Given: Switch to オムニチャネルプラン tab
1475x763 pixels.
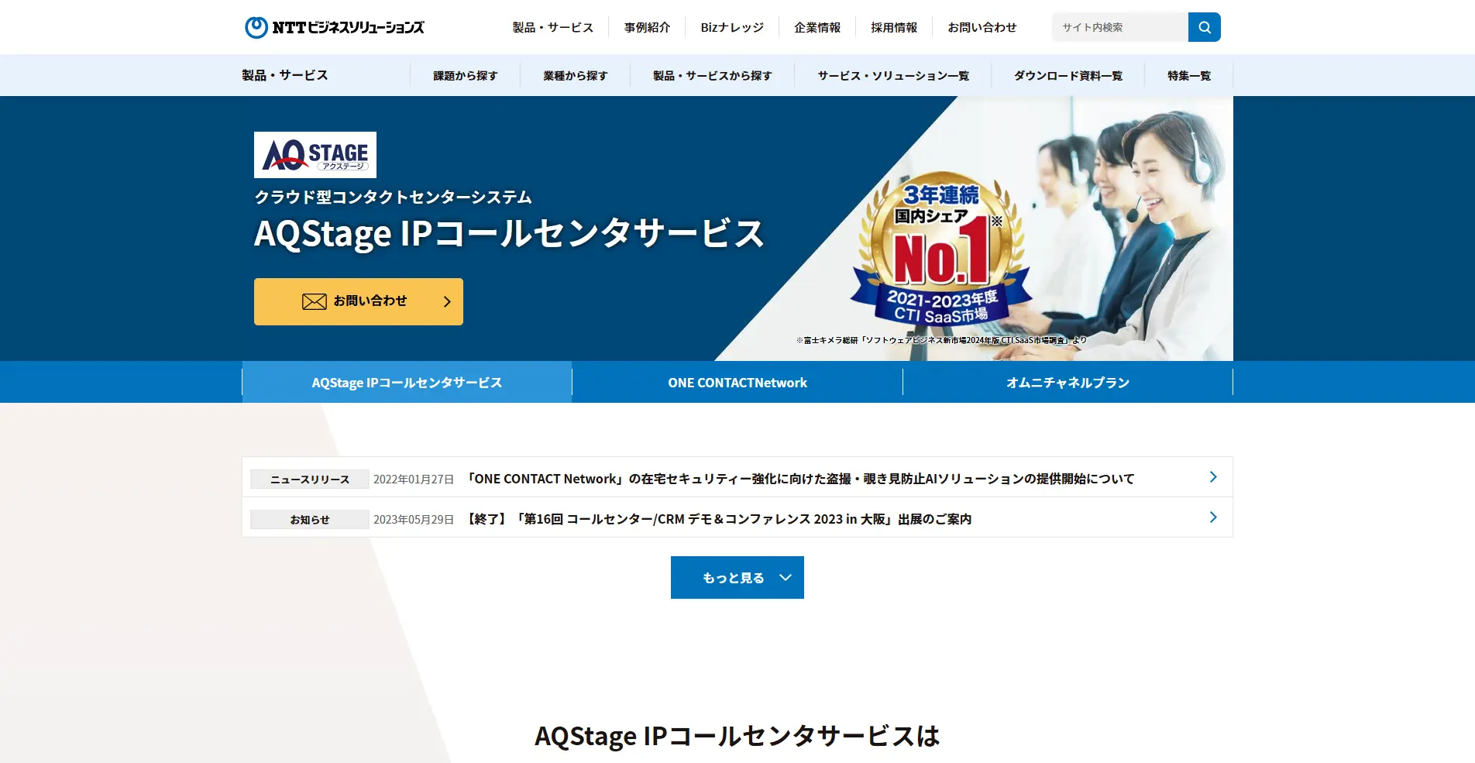Looking at the screenshot, I should pyautogui.click(x=1068, y=382).
